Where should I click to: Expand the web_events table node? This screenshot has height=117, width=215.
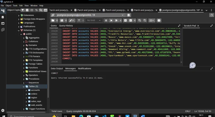(26, 105)
